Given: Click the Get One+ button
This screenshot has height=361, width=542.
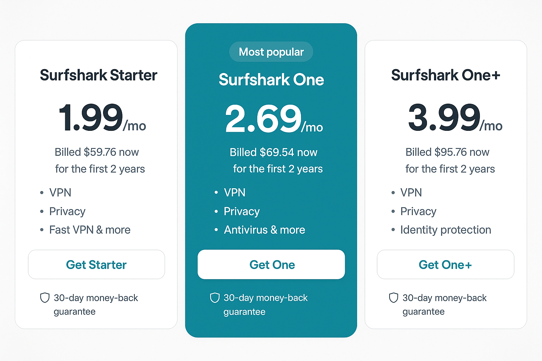Looking at the screenshot, I should (x=445, y=264).
